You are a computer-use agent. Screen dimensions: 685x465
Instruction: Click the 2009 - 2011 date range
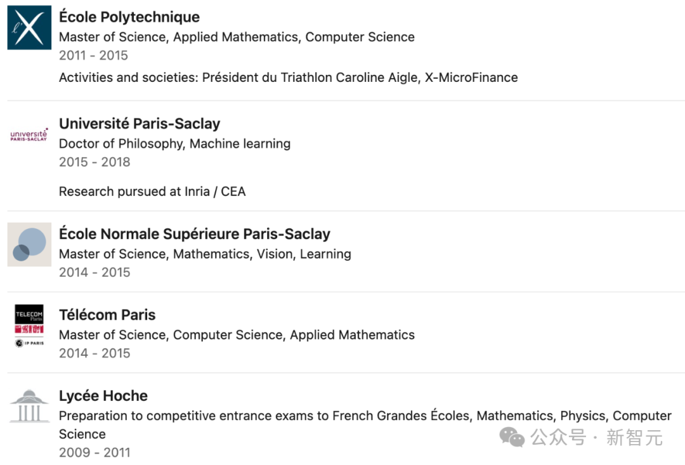95,453
